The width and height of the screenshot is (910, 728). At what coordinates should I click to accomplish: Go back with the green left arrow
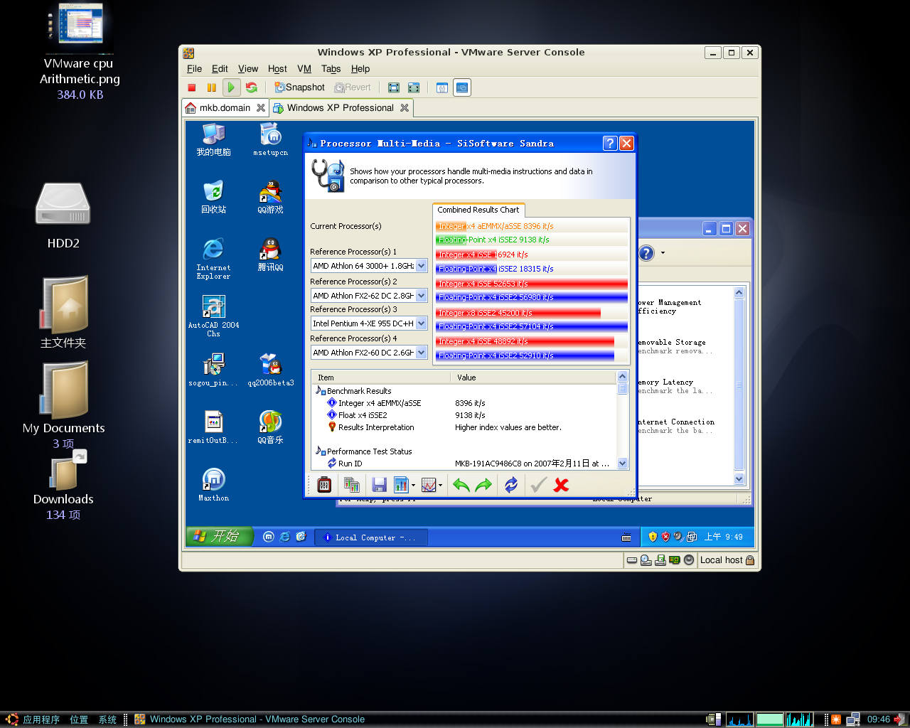pyautogui.click(x=461, y=485)
